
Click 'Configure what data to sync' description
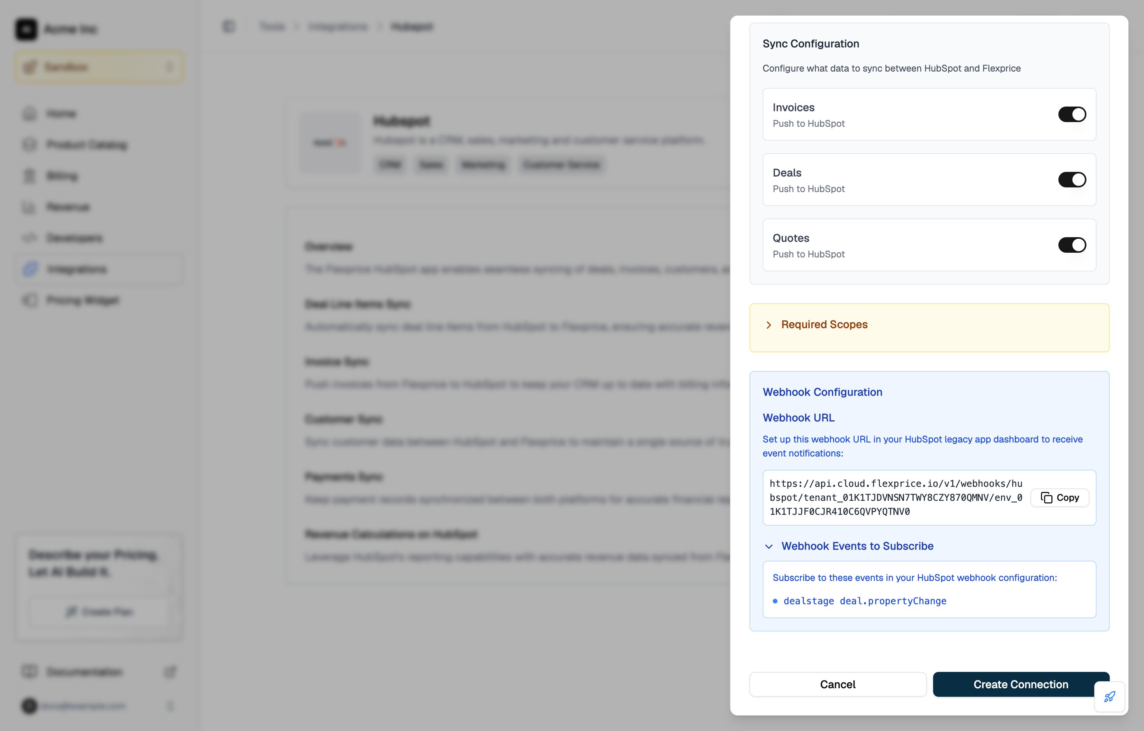[x=891, y=68]
